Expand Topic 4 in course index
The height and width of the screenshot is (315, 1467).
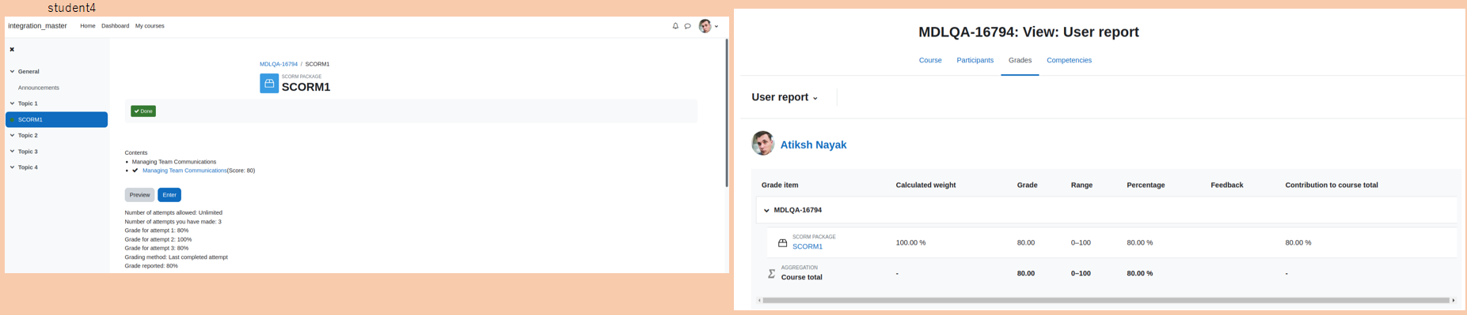(12, 167)
